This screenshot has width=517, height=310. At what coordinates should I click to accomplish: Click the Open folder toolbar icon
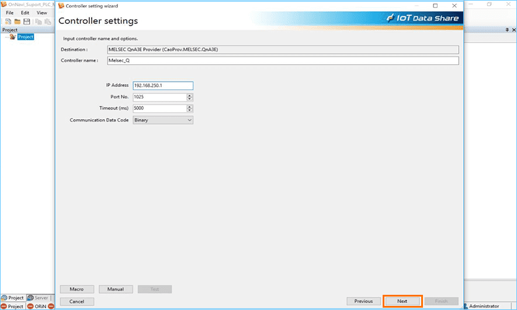(x=17, y=22)
